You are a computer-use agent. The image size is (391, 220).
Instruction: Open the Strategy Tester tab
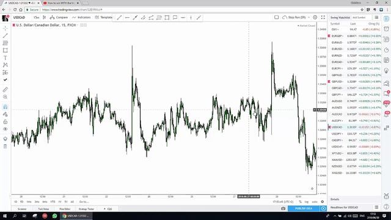pos(86,209)
